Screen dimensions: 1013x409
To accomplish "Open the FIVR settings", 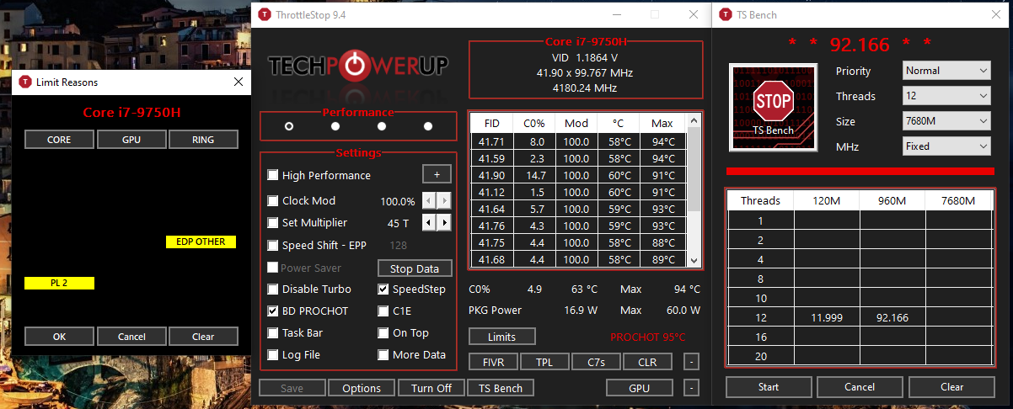I will 492,362.
